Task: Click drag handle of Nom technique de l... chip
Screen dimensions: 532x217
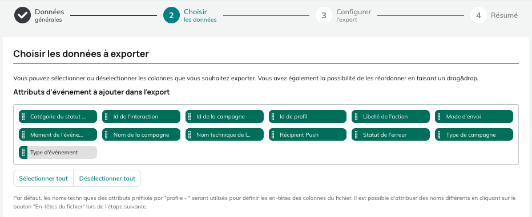Action: [x=190, y=134]
